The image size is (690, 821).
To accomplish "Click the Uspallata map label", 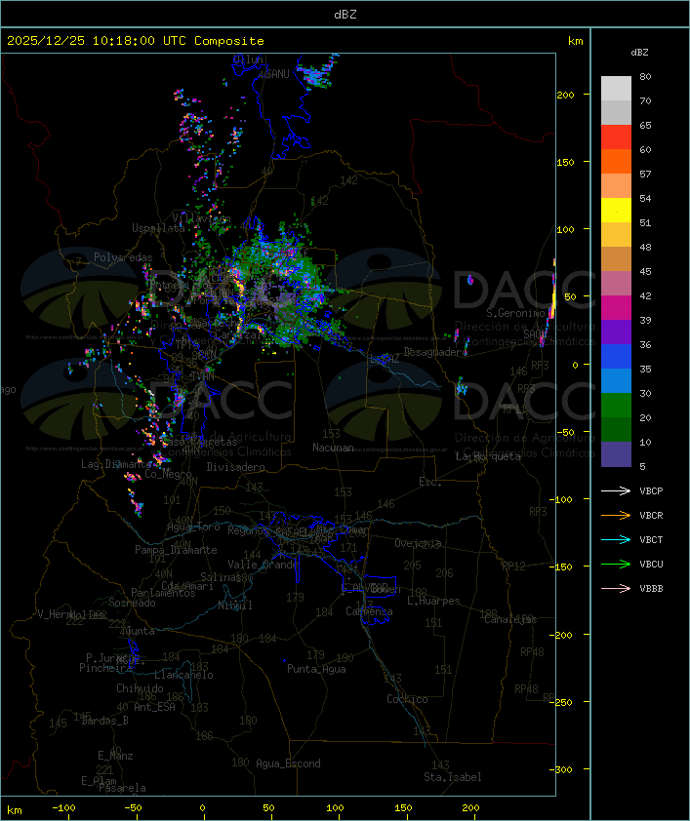I will tap(158, 228).
